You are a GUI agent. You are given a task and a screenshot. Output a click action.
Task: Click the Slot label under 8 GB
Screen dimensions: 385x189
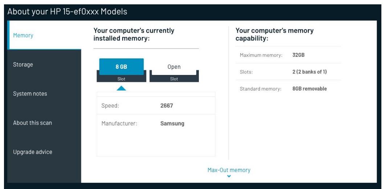click(x=121, y=79)
